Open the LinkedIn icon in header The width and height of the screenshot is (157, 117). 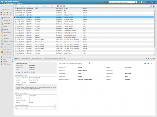pos(153,2)
